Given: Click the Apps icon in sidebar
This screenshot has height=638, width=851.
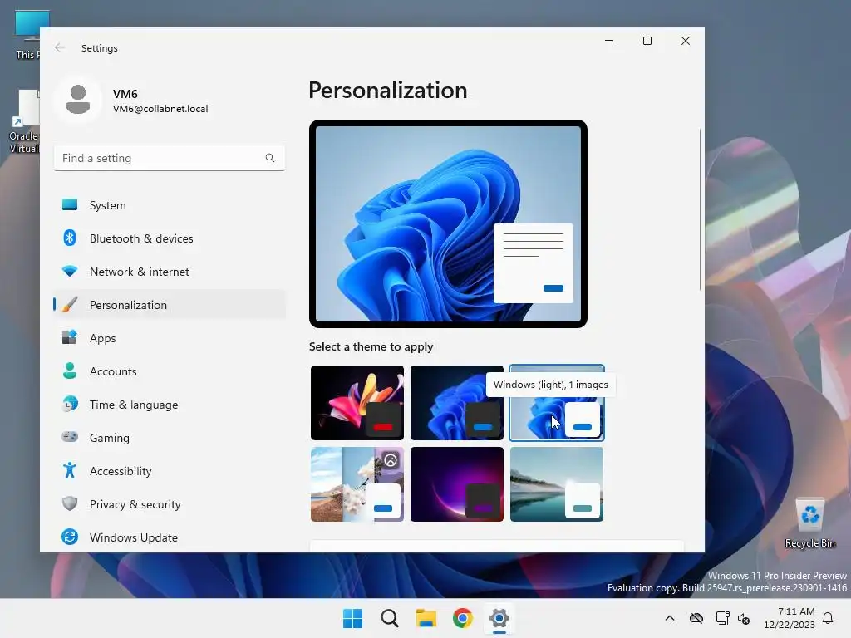Looking at the screenshot, I should pos(70,337).
